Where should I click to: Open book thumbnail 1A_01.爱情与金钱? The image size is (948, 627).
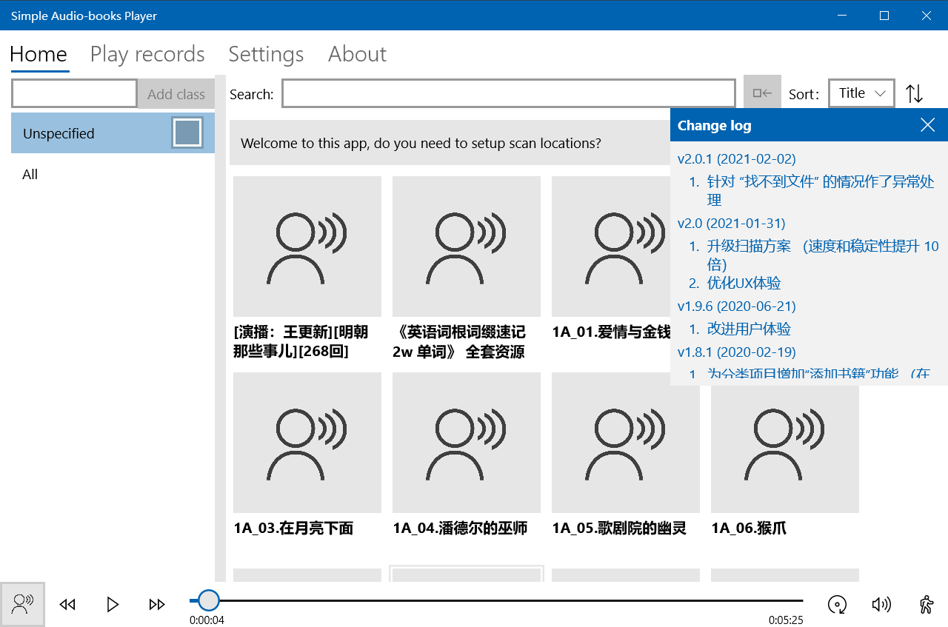(x=611, y=247)
